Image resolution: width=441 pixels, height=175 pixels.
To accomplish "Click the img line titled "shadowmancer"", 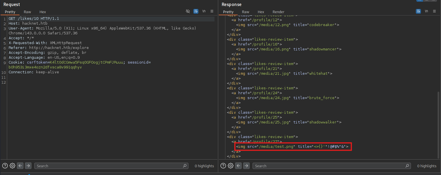I will coord(289,49).
